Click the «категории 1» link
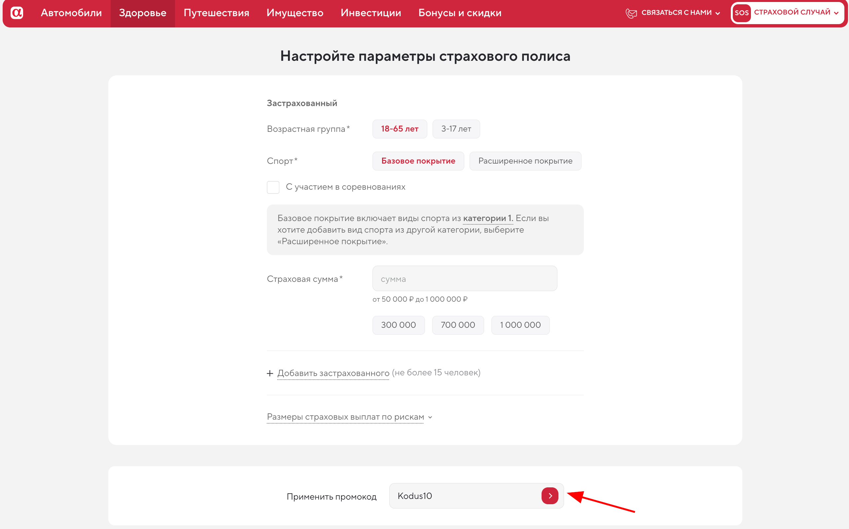 point(487,218)
